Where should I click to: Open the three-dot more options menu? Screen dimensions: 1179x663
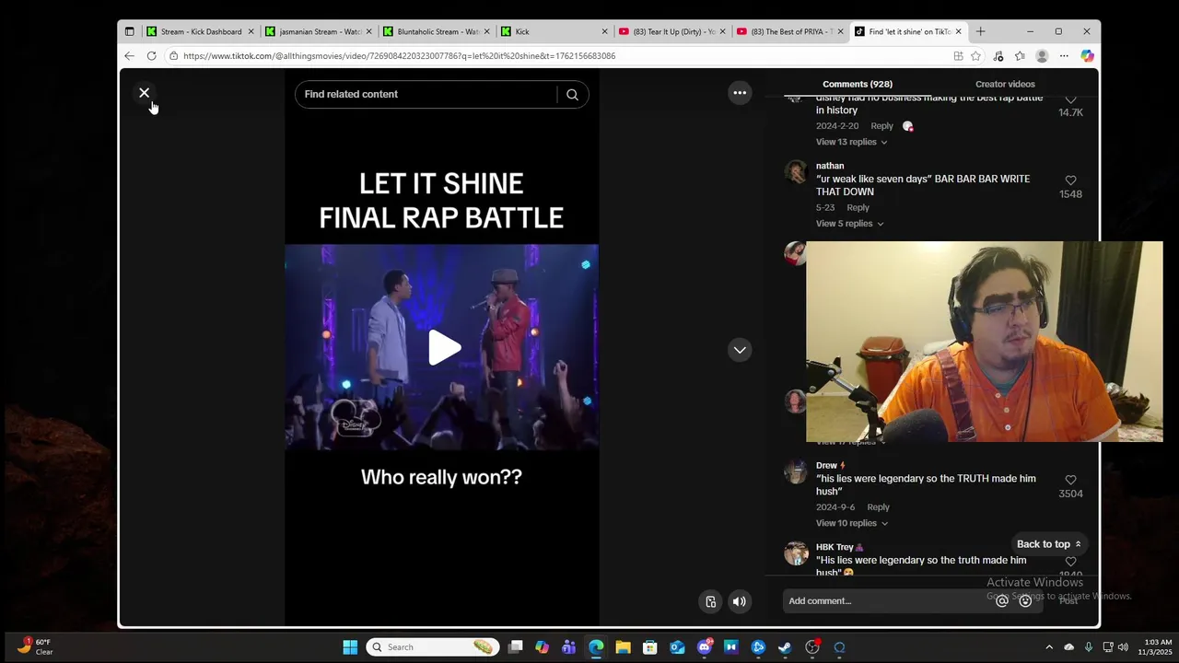pos(740,92)
